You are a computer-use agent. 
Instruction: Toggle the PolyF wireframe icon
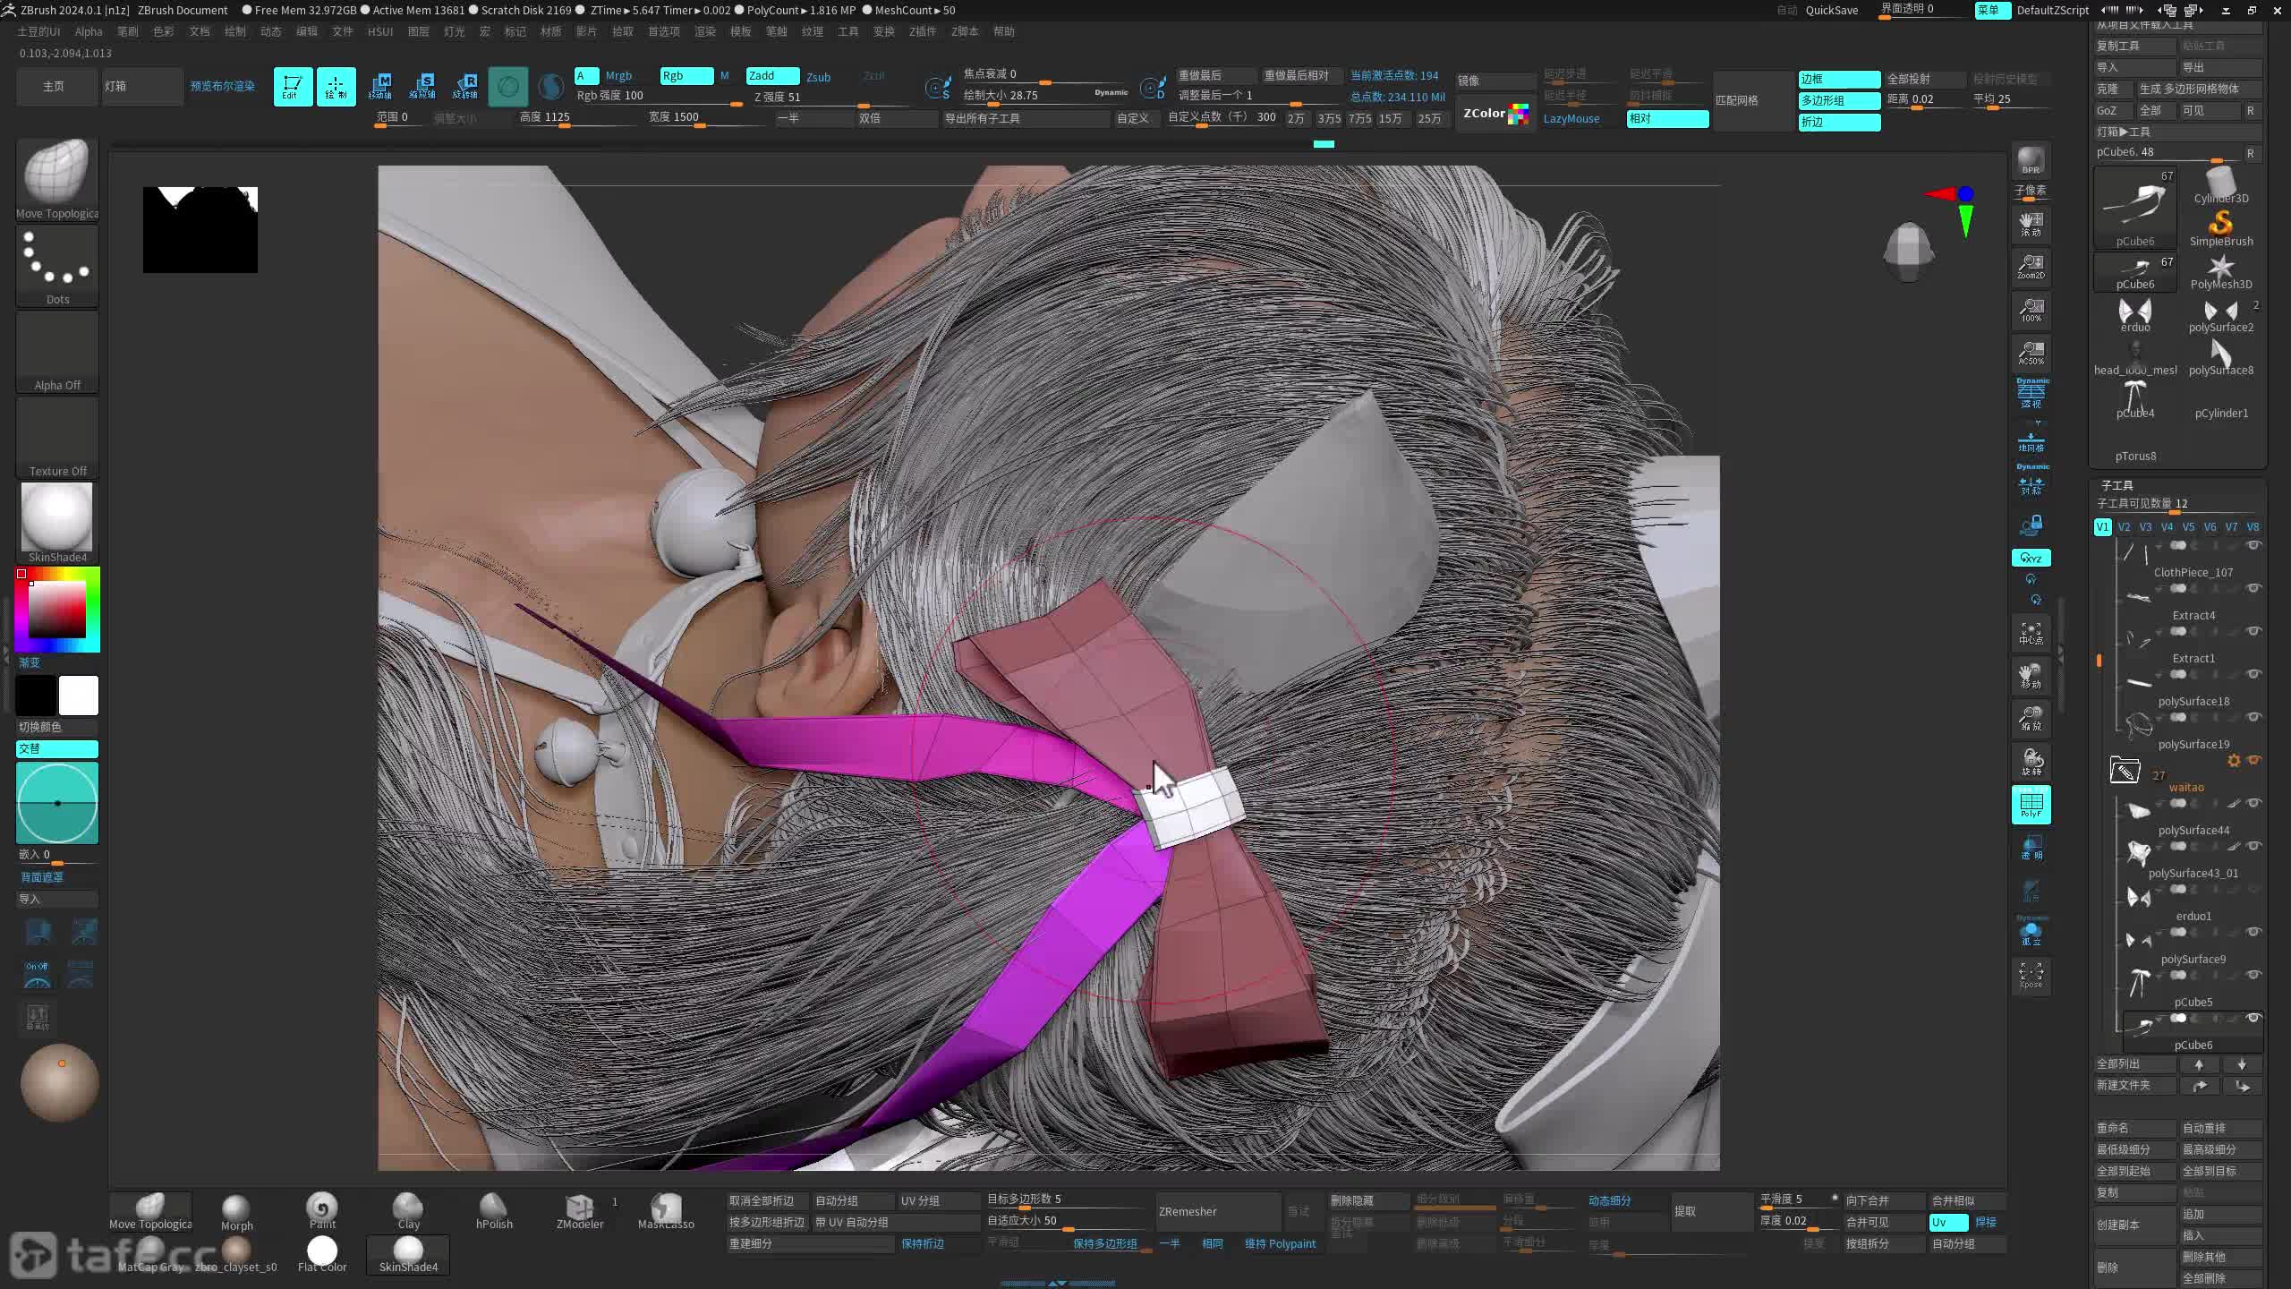coord(2031,805)
